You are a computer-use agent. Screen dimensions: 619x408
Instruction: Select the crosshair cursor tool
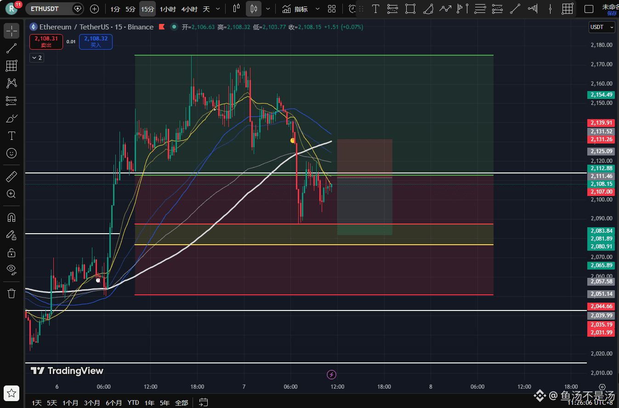coord(11,31)
